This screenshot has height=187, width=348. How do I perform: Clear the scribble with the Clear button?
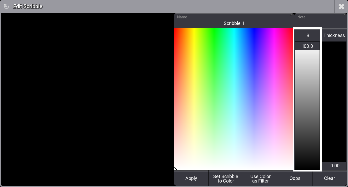(x=329, y=179)
